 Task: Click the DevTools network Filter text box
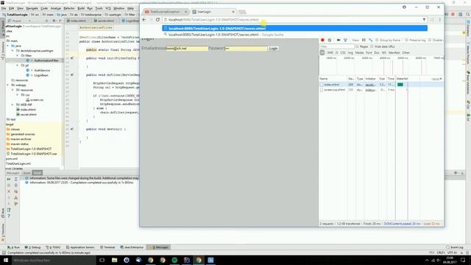(x=337, y=46)
